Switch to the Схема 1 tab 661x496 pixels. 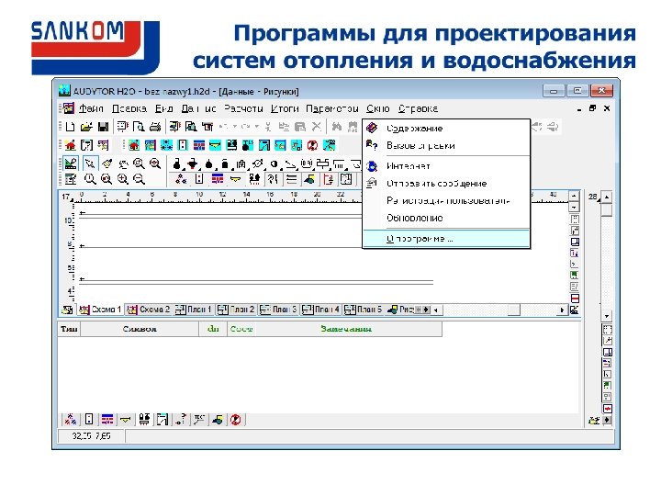tap(100, 310)
